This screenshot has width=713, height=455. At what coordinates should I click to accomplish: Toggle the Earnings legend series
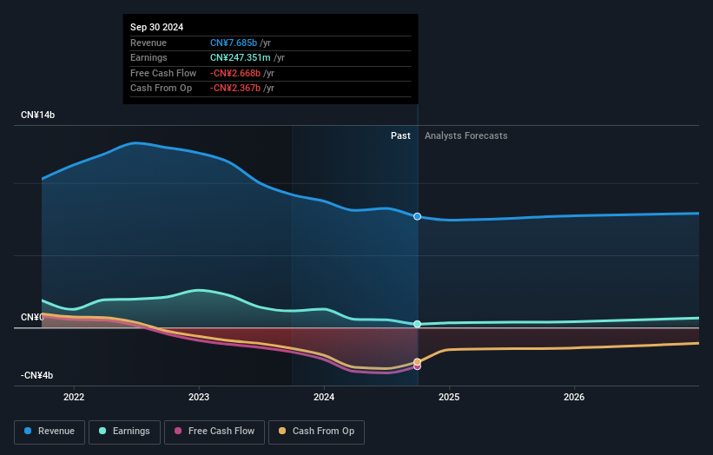point(124,432)
